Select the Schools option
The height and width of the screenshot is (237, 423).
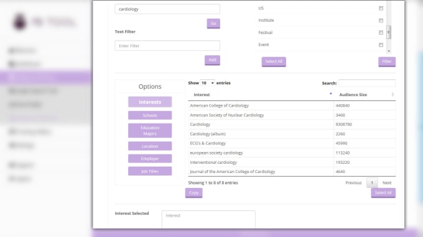(150, 115)
